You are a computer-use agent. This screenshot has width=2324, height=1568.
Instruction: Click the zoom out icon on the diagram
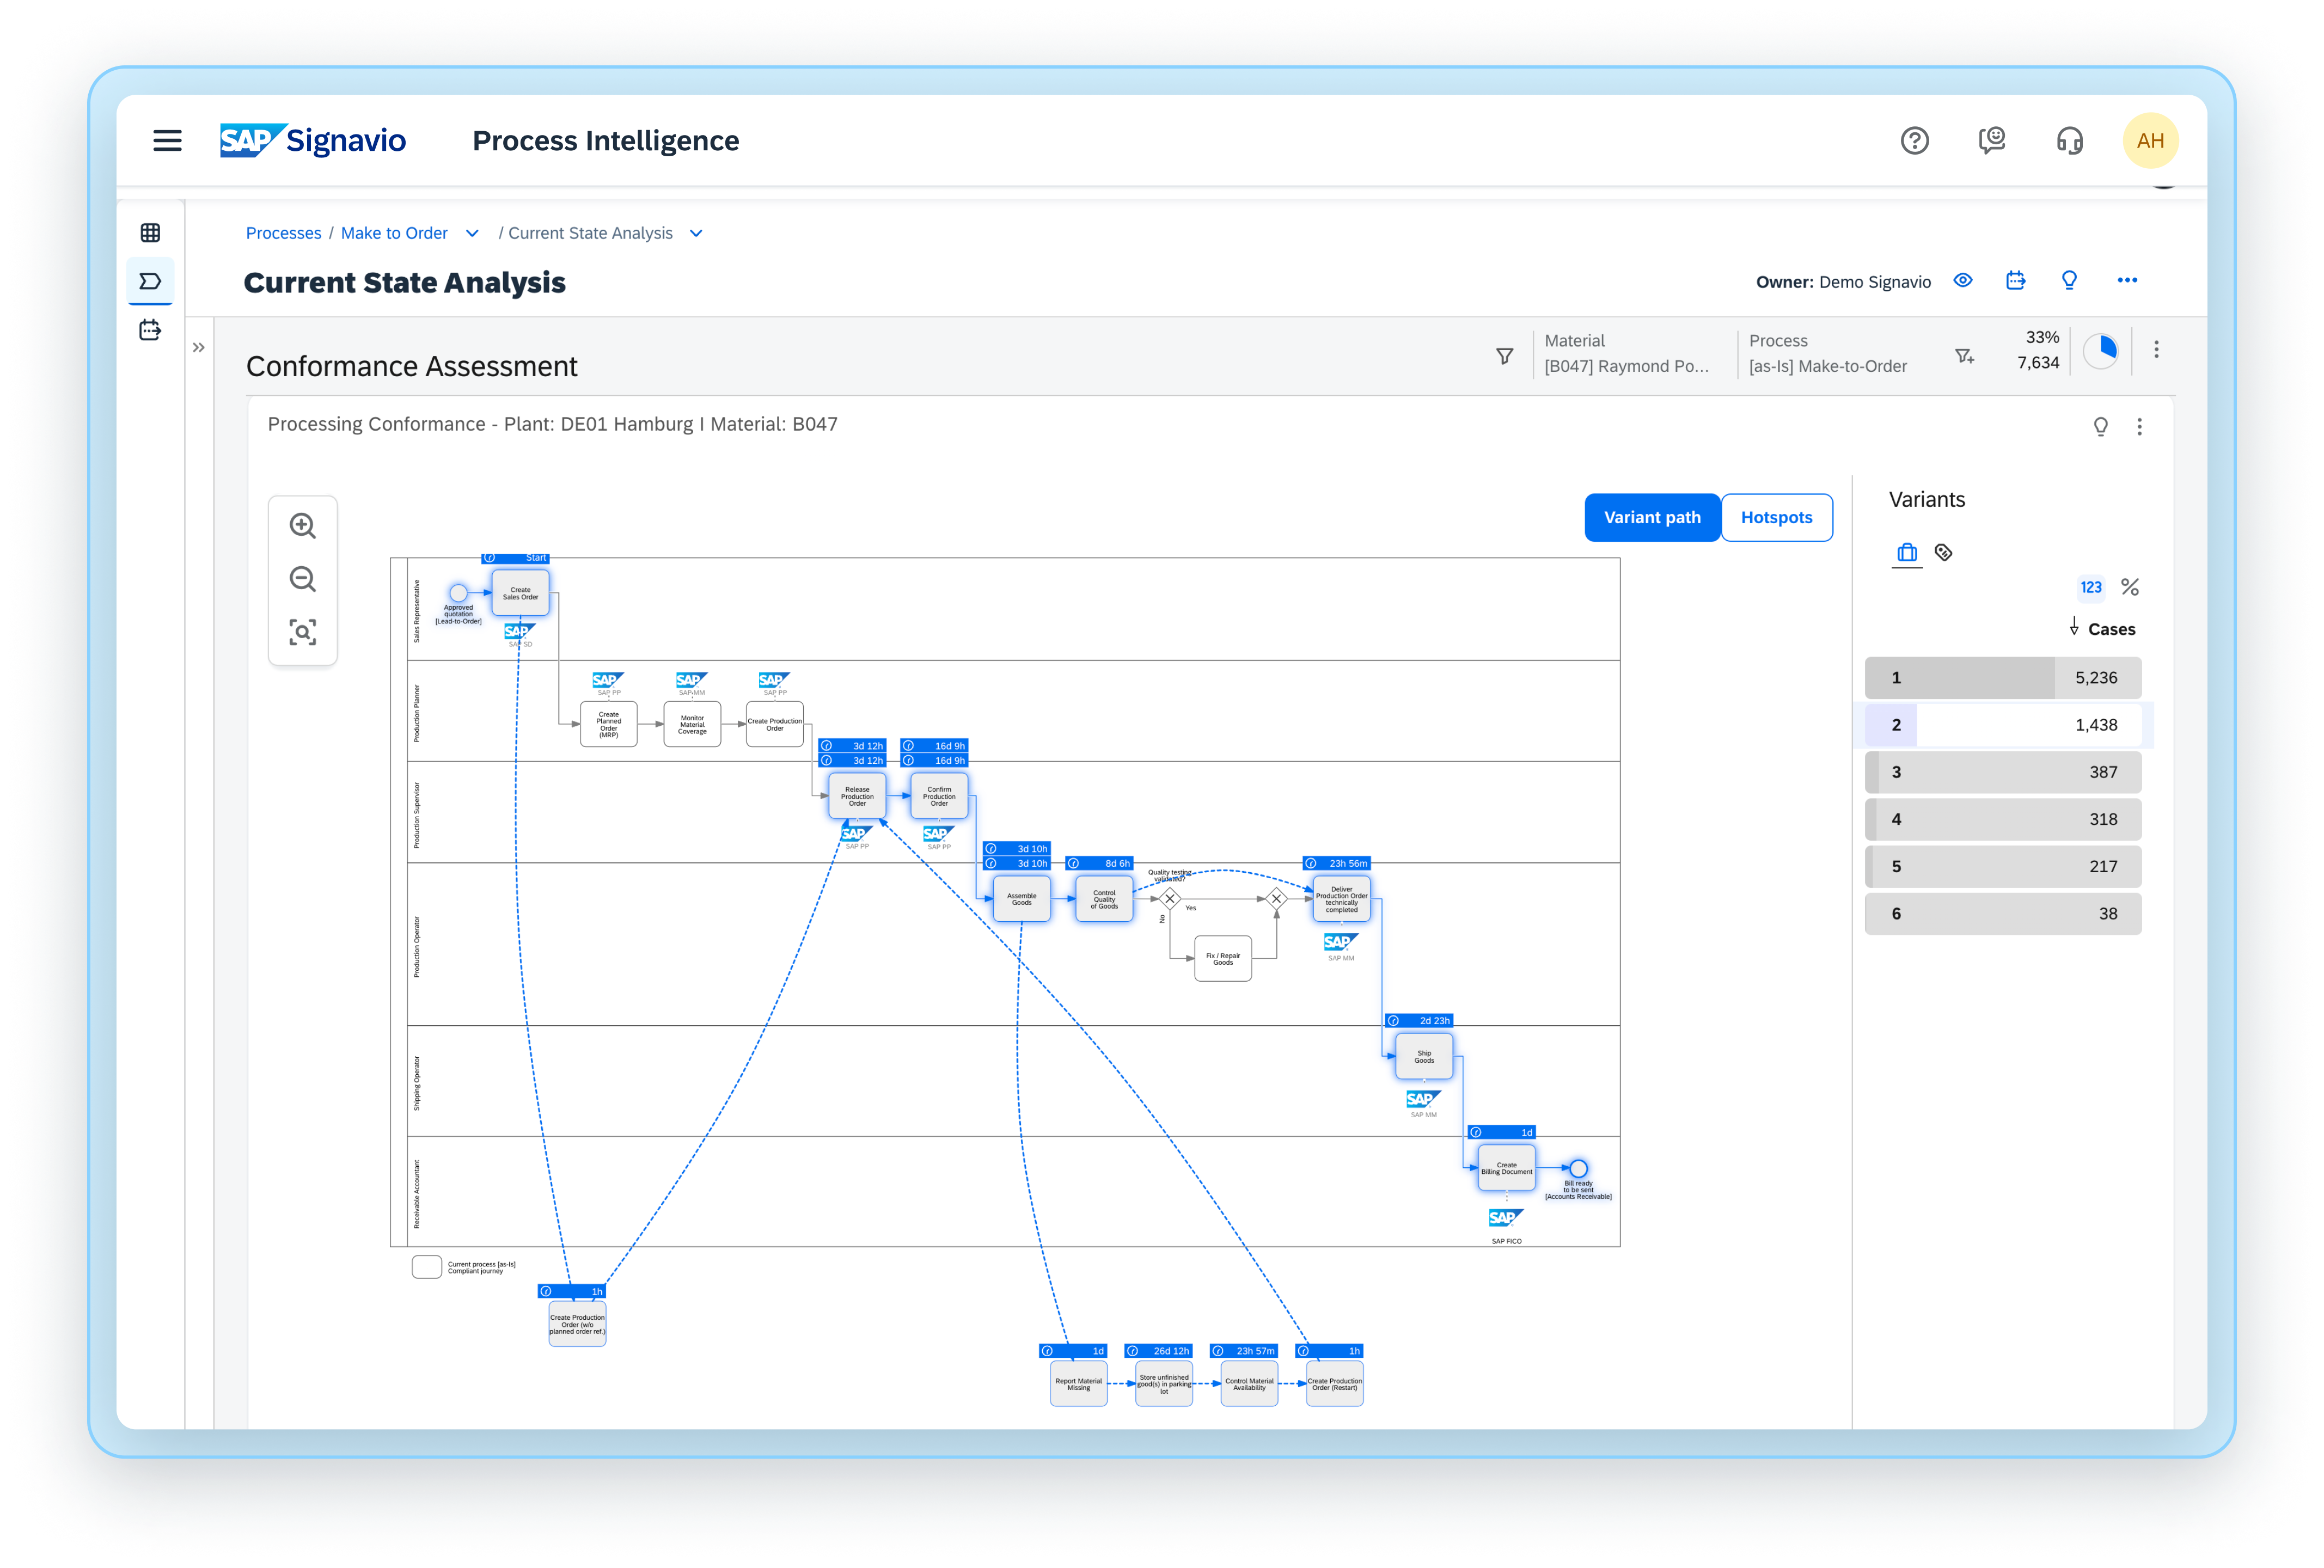pos(303,579)
